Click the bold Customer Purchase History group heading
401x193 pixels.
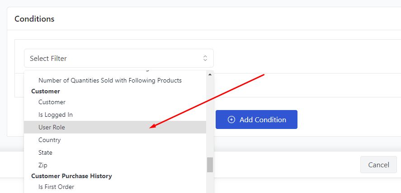71,176
